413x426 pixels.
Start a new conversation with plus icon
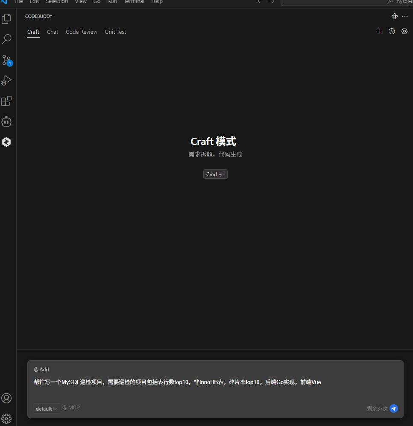tap(379, 31)
